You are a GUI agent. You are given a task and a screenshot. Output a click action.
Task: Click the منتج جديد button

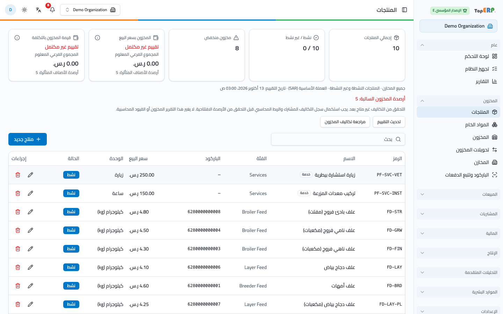pyautogui.click(x=28, y=139)
